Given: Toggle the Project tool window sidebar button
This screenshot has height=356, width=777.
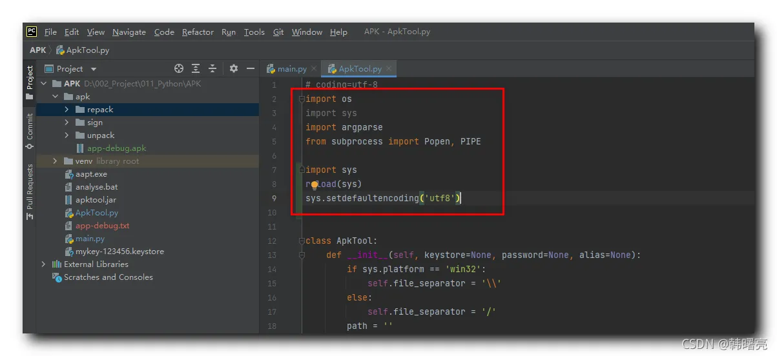Looking at the screenshot, I should [30, 83].
